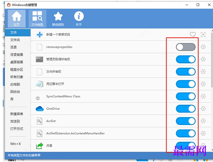Switch off the AccExt toggle

(x=186, y=121)
